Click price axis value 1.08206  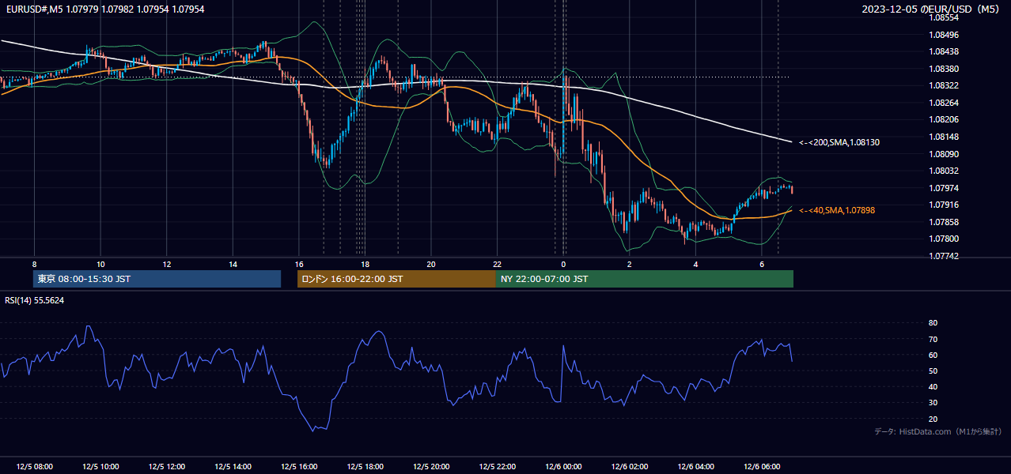944,119
